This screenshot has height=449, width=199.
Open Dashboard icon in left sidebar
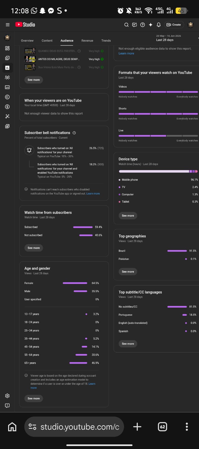coord(7,48)
